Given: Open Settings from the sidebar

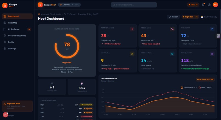Looking at the screenshot, I should pos(17,49).
